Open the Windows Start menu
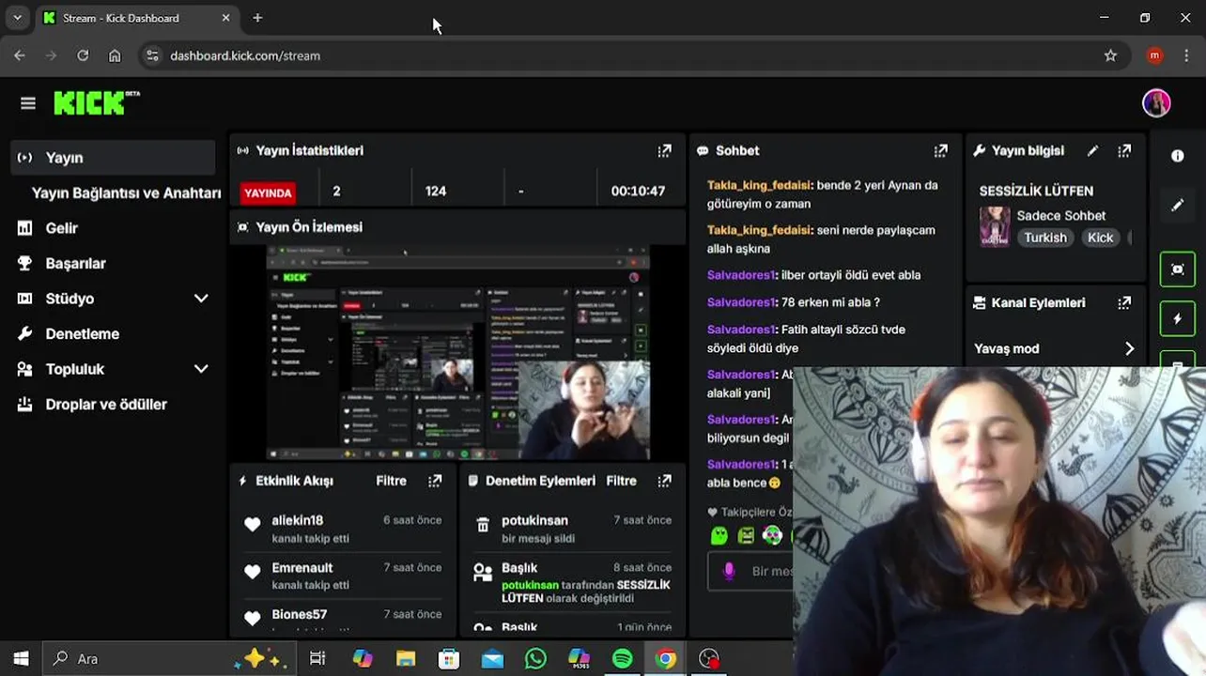This screenshot has width=1206, height=676. 21,658
